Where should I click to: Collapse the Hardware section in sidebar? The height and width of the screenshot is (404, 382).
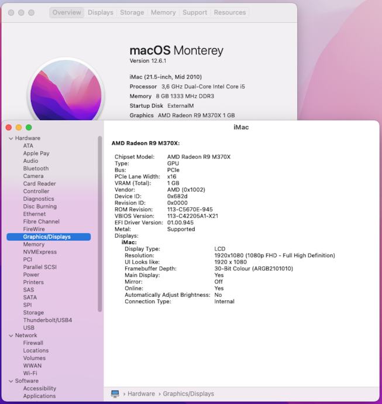[11, 138]
